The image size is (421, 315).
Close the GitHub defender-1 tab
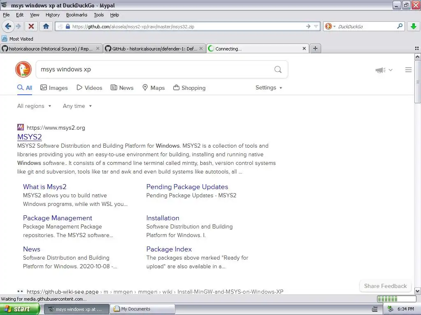(201, 48)
